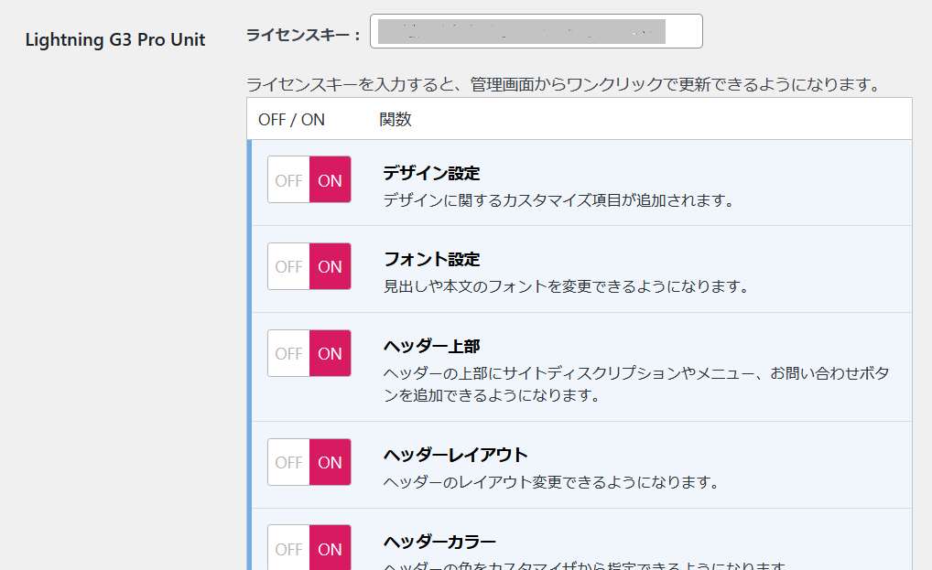Toggle the フォント設定 switch
The image size is (932, 570).
click(309, 266)
